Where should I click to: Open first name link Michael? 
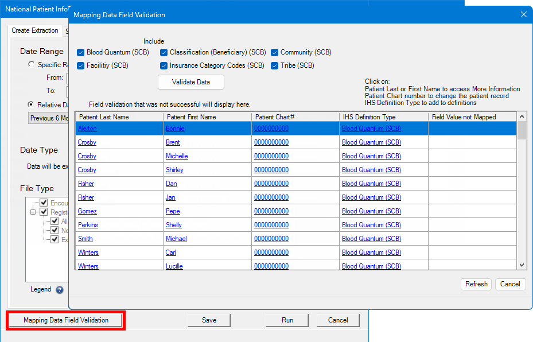click(x=176, y=239)
